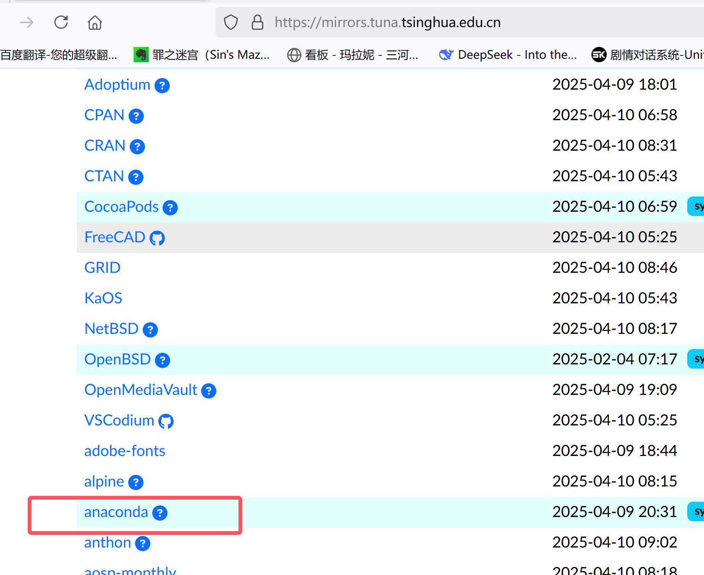Open help icon next to CRAN
Screen dimensions: 704x575
[137, 147]
